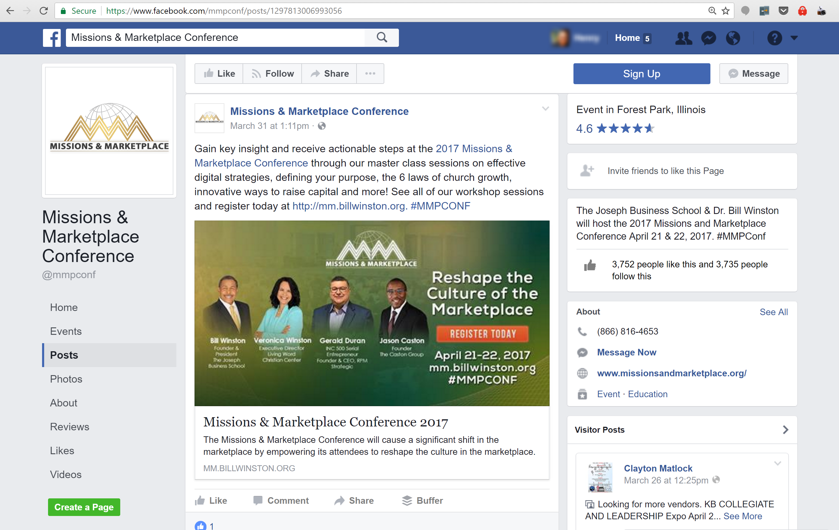Open Videos in the page sidebar
Viewport: 839px width, 530px height.
(66, 474)
